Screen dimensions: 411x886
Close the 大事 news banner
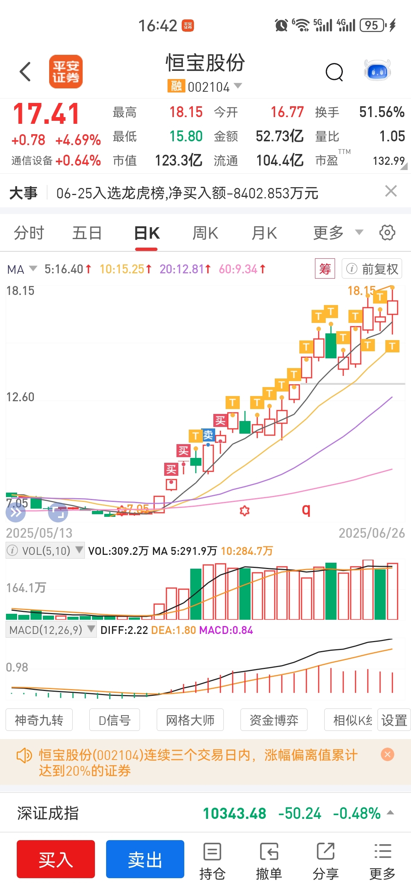(391, 191)
